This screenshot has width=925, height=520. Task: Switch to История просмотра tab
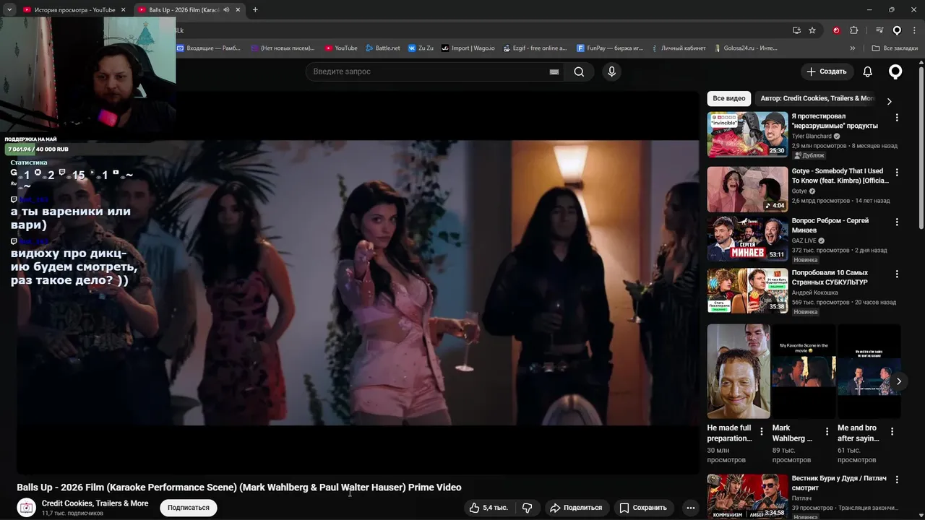coord(74,10)
